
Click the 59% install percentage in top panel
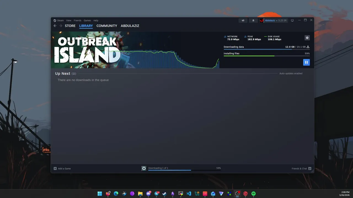(307, 53)
